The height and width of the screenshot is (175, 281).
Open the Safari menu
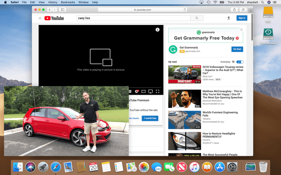15,2
